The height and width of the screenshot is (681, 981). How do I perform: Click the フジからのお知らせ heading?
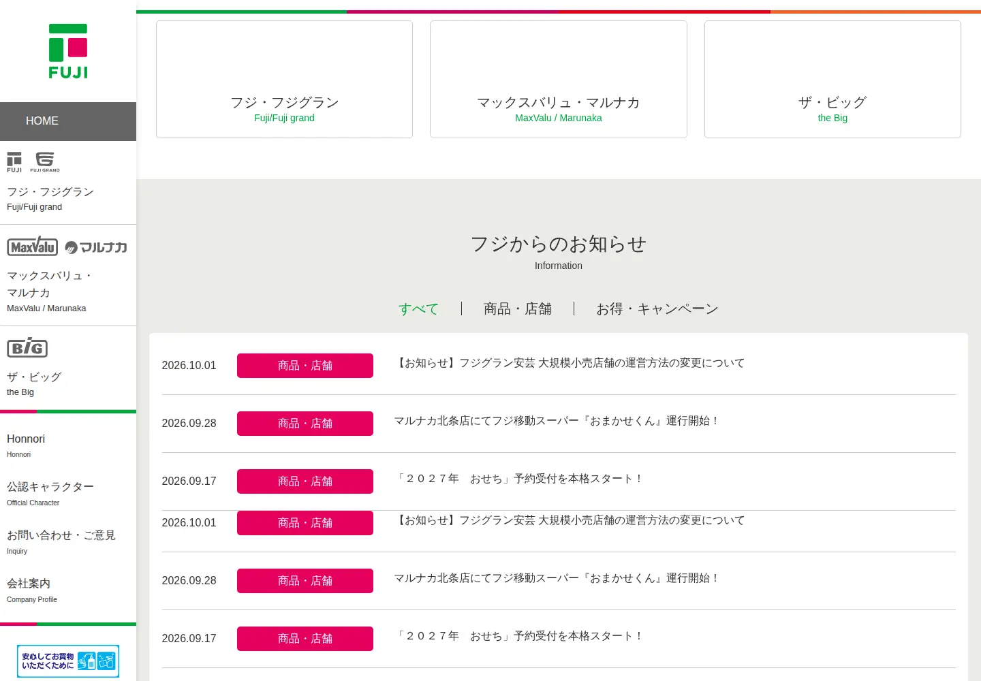pos(559,244)
